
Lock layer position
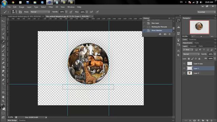[x=196, y=59]
